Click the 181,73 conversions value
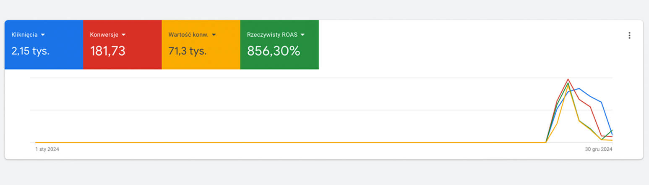 (108, 51)
